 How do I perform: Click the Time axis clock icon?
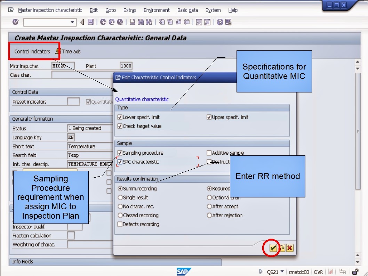pyautogui.click(x=58, y=51)
